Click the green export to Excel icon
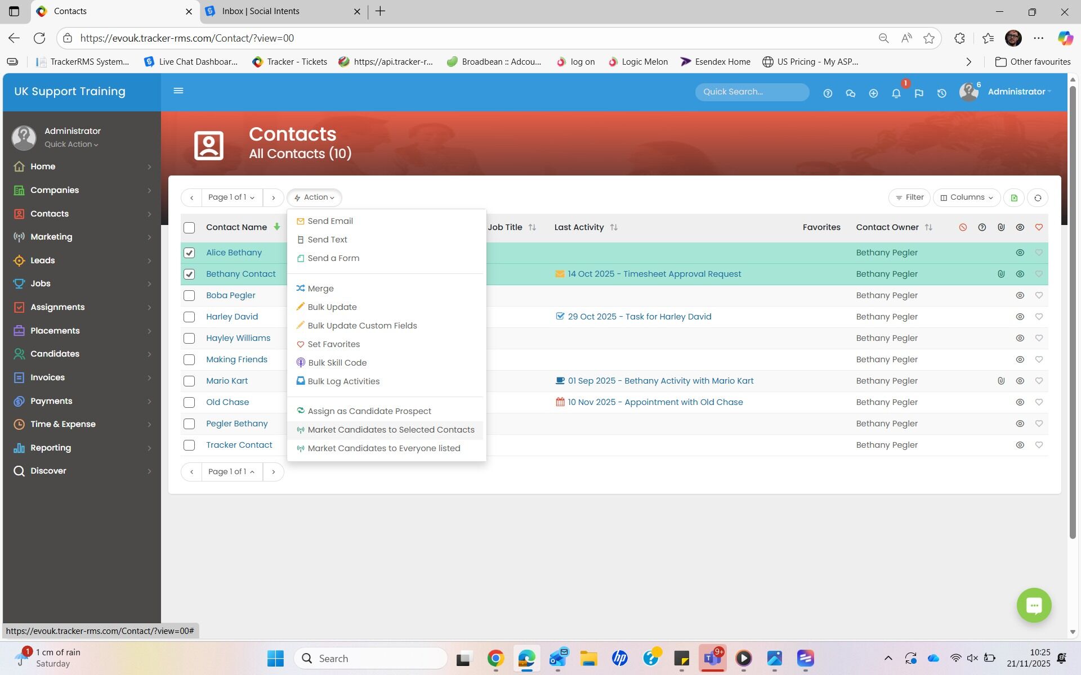The width and height of the screenshot is (1081, 675). click(x=1014, y=197)
